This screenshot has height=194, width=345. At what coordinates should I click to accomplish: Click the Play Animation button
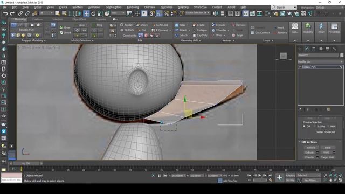click(x=260, y=175)
